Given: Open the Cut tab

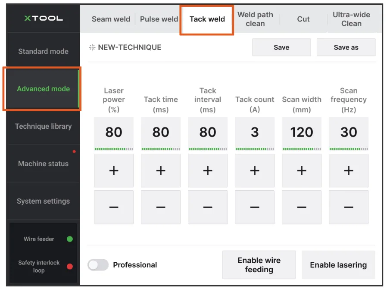Looking at the screenshot, I should 303,19.
